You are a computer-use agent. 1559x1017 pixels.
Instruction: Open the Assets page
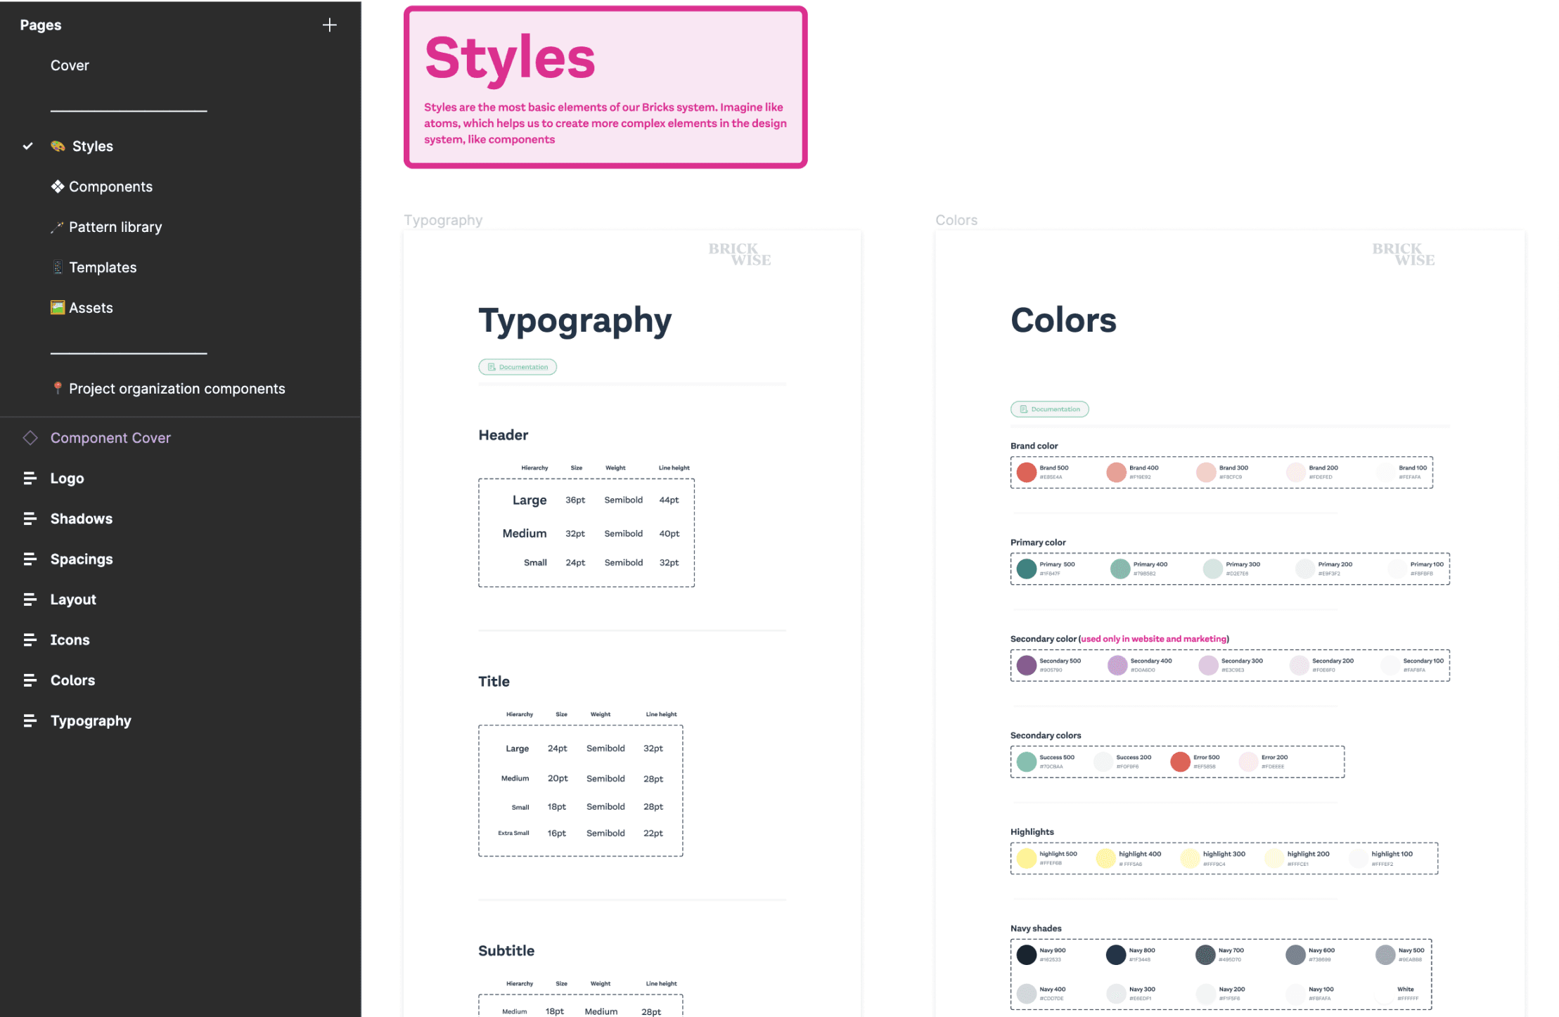pos(91,308)
